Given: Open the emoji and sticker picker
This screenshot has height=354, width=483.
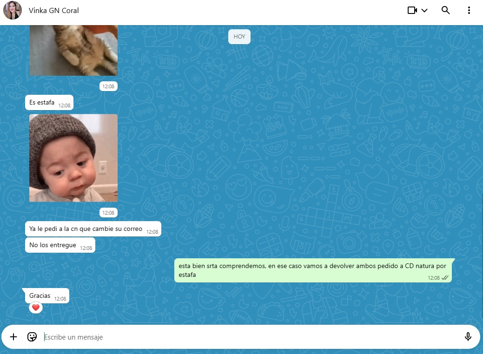Looking at the screenshot, I should [32, 337].
